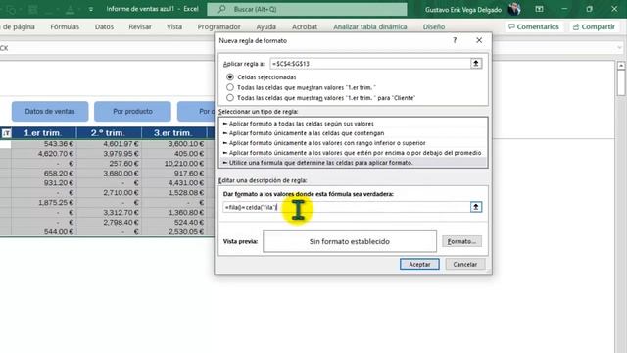This screenshot has height=353, width=627.
Task: Click into the formula input field
Action: [346, 207]
